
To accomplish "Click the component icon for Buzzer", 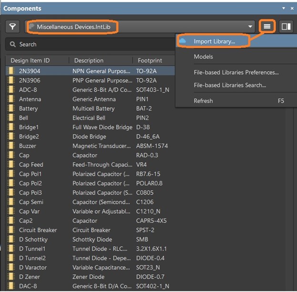I will coord(11,146).
